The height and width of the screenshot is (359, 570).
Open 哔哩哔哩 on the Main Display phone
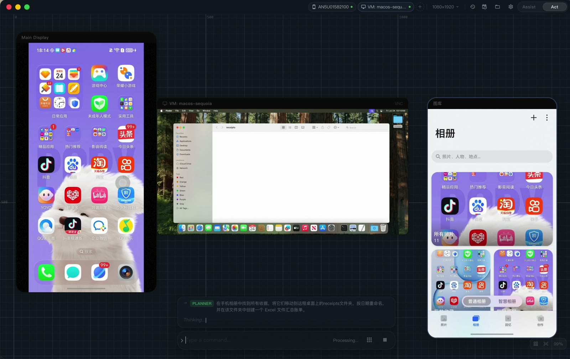click(99, 196)
